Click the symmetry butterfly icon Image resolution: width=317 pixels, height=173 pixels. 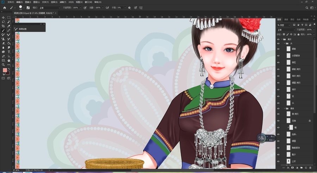click(x=141, y=8)
